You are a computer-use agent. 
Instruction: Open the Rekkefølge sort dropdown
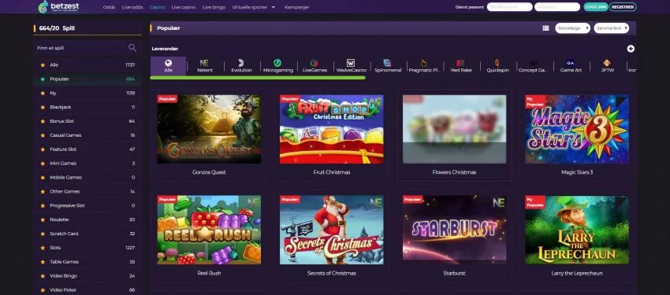(x=572, y=28)
